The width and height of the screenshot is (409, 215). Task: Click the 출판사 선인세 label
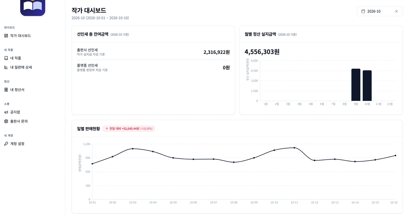pos(87,50)
